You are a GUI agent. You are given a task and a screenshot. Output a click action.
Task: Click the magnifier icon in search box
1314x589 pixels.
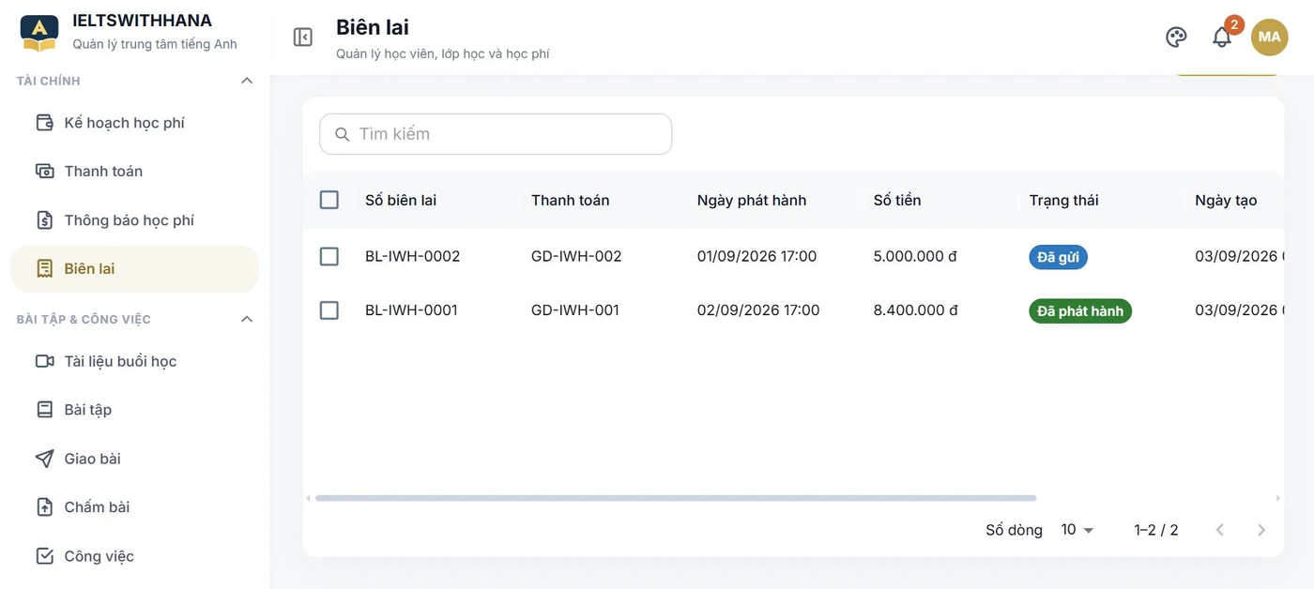pos(343,134)
